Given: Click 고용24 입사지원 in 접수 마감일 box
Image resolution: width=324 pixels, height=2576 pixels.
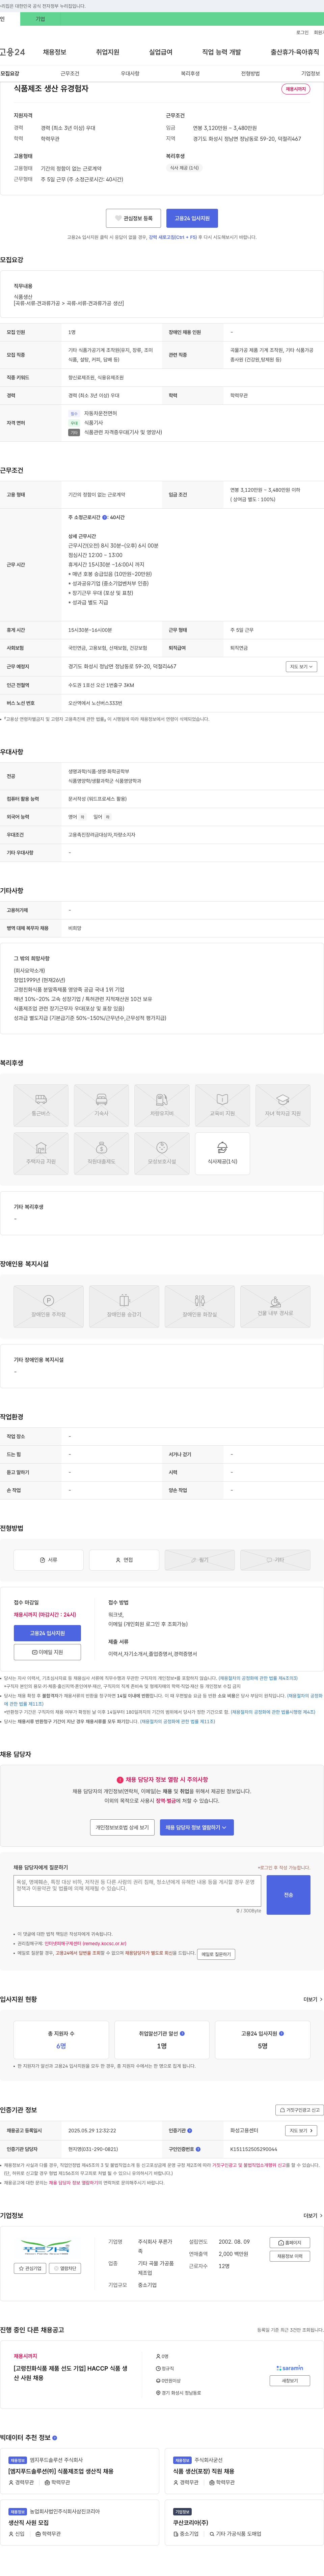Looking at the screenshot, I should coord(47,1633).
